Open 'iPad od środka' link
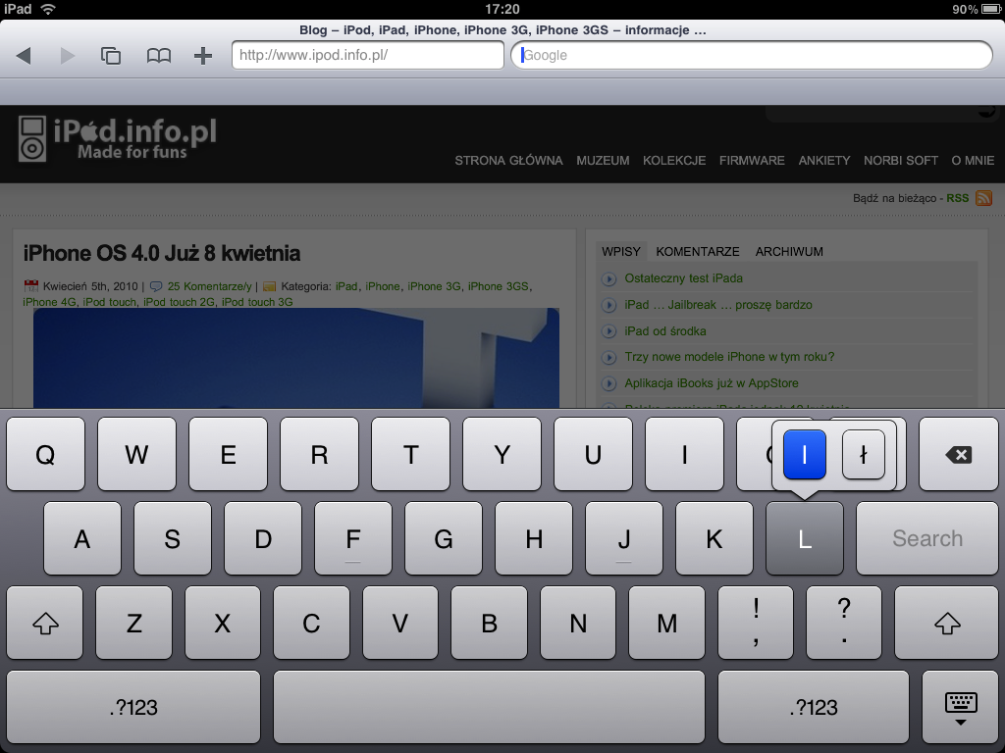This screenshot has height=753, width=1005. click(665, 331)
